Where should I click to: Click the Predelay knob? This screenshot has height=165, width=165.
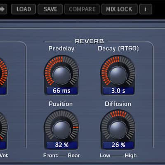coord(61,75)
